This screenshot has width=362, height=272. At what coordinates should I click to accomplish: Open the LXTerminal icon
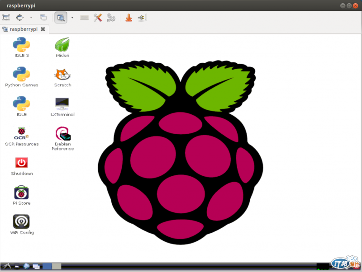click(62, 107)
